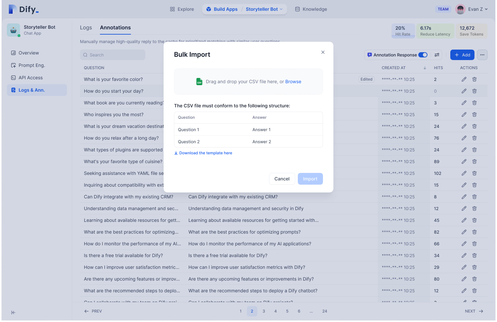
Task: Open the three-dots more options menu
Action: point(482,55)
